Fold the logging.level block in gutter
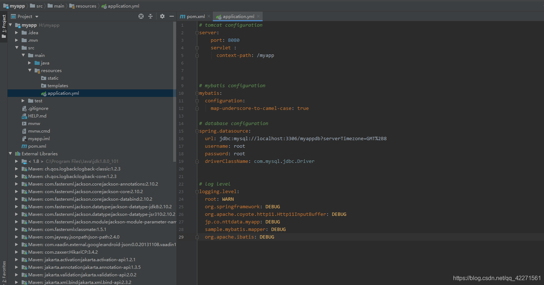The width and height of the screenshot is (544, 285). coord(197,192)
